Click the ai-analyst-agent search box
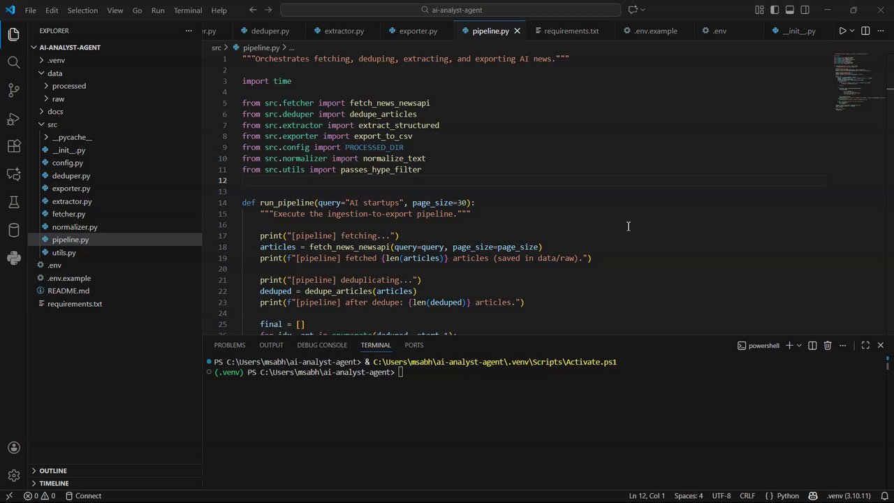Viewport: 894px width, 503px height. tap(450, 10)
